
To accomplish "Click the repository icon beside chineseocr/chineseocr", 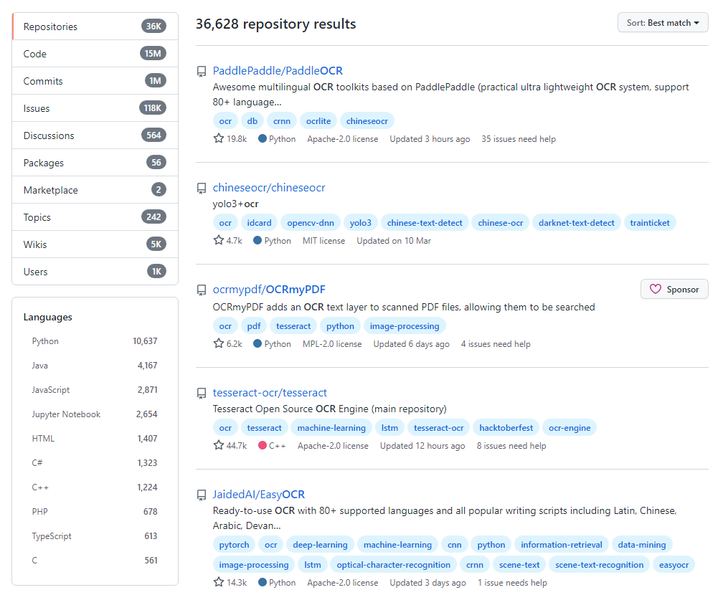I will point(202,189).
